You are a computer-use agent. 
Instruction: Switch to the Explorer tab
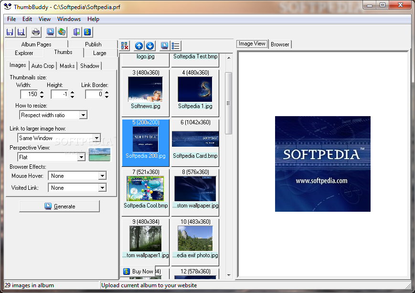[24, 53]
